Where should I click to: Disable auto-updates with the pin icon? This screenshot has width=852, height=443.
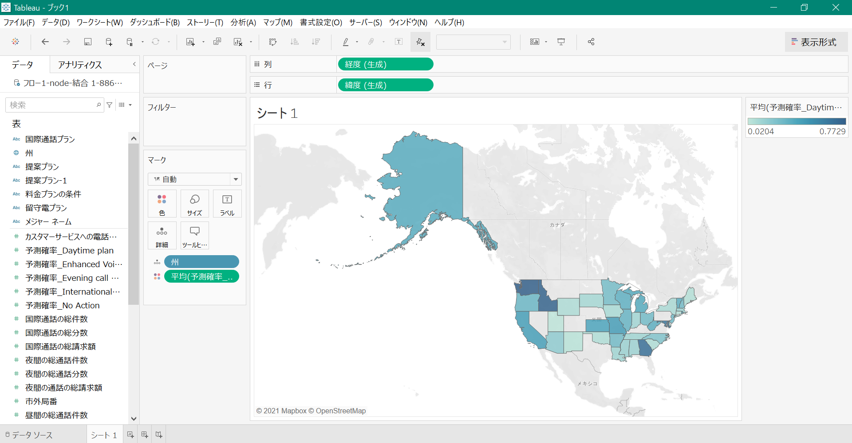tap(420, 42)
